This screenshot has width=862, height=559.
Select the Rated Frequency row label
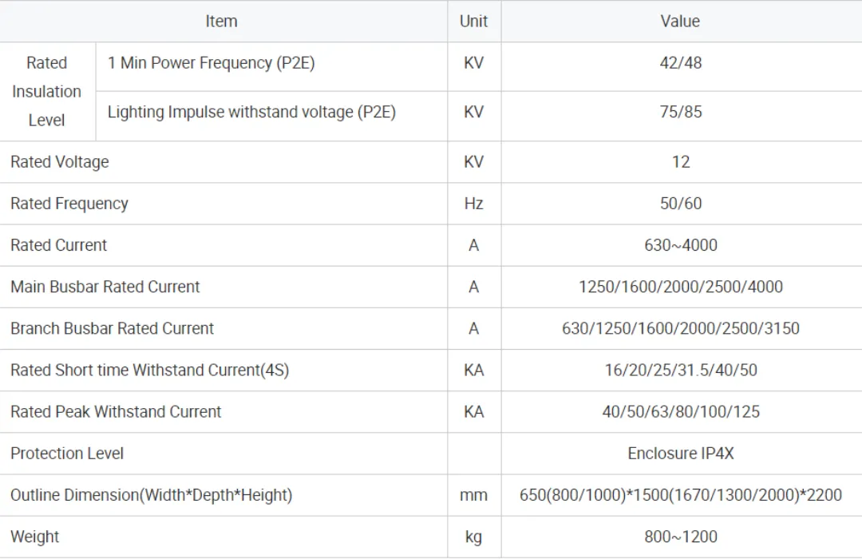pyautogui.click(x=69, y=204)
